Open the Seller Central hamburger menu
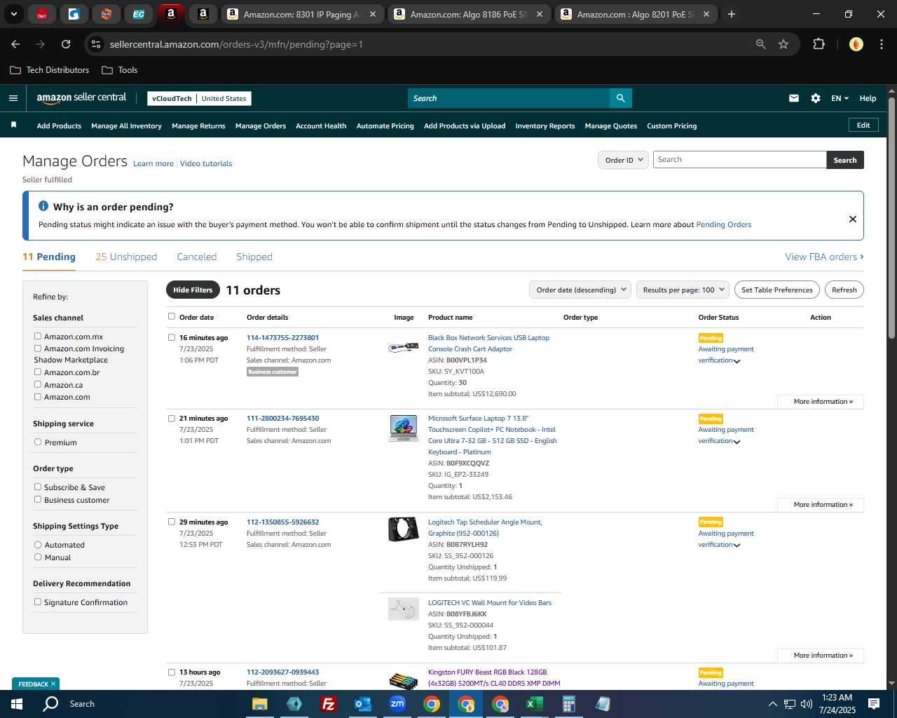The image size is (897, 718). coord(13,98)
